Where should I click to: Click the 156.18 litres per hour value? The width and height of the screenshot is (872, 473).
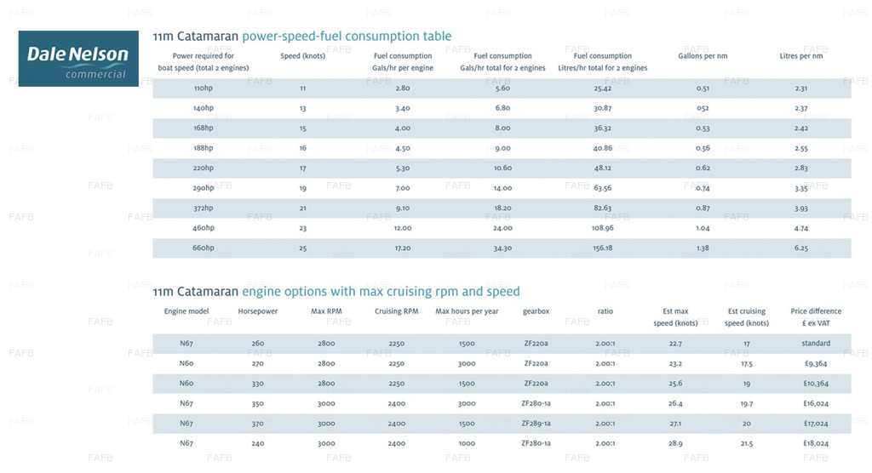pyautogui.click(x=603, y=248)
